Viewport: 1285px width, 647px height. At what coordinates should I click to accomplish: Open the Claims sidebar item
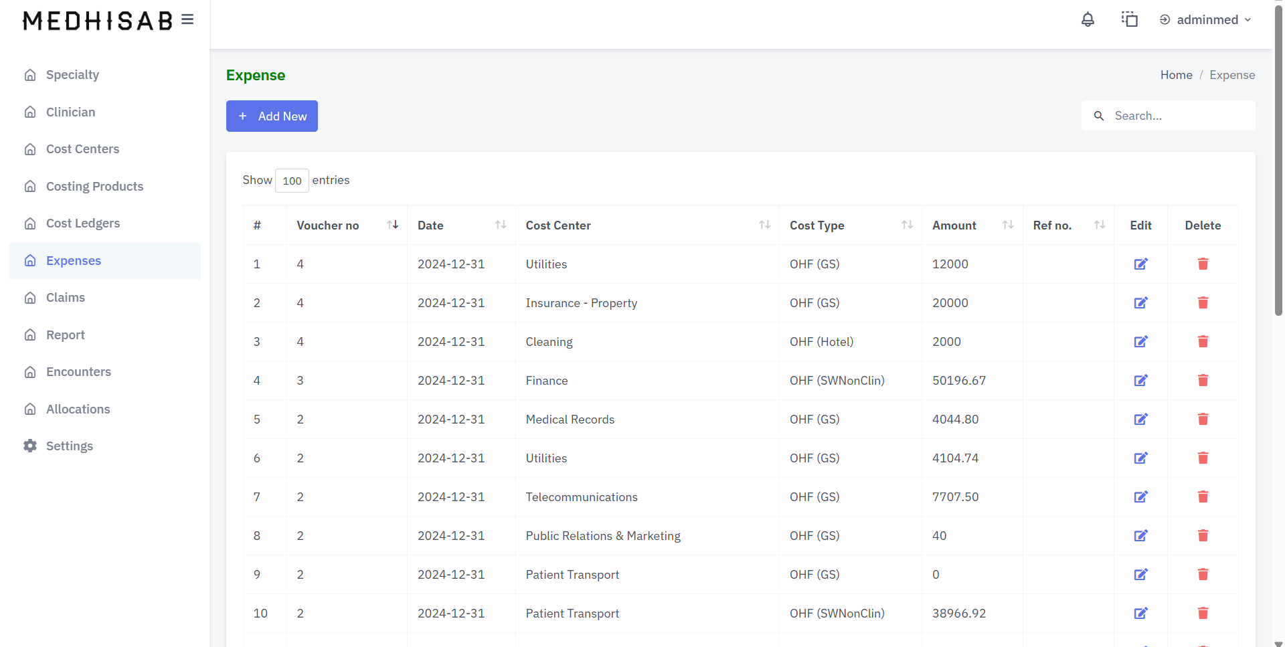[66, 298]
